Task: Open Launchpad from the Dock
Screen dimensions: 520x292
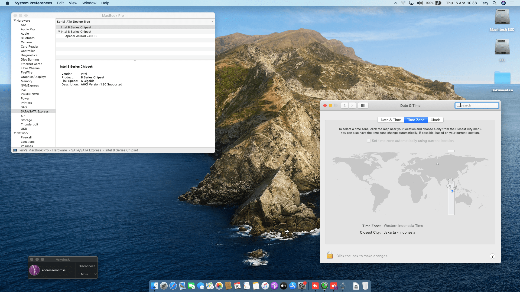Action: [164, 286]
